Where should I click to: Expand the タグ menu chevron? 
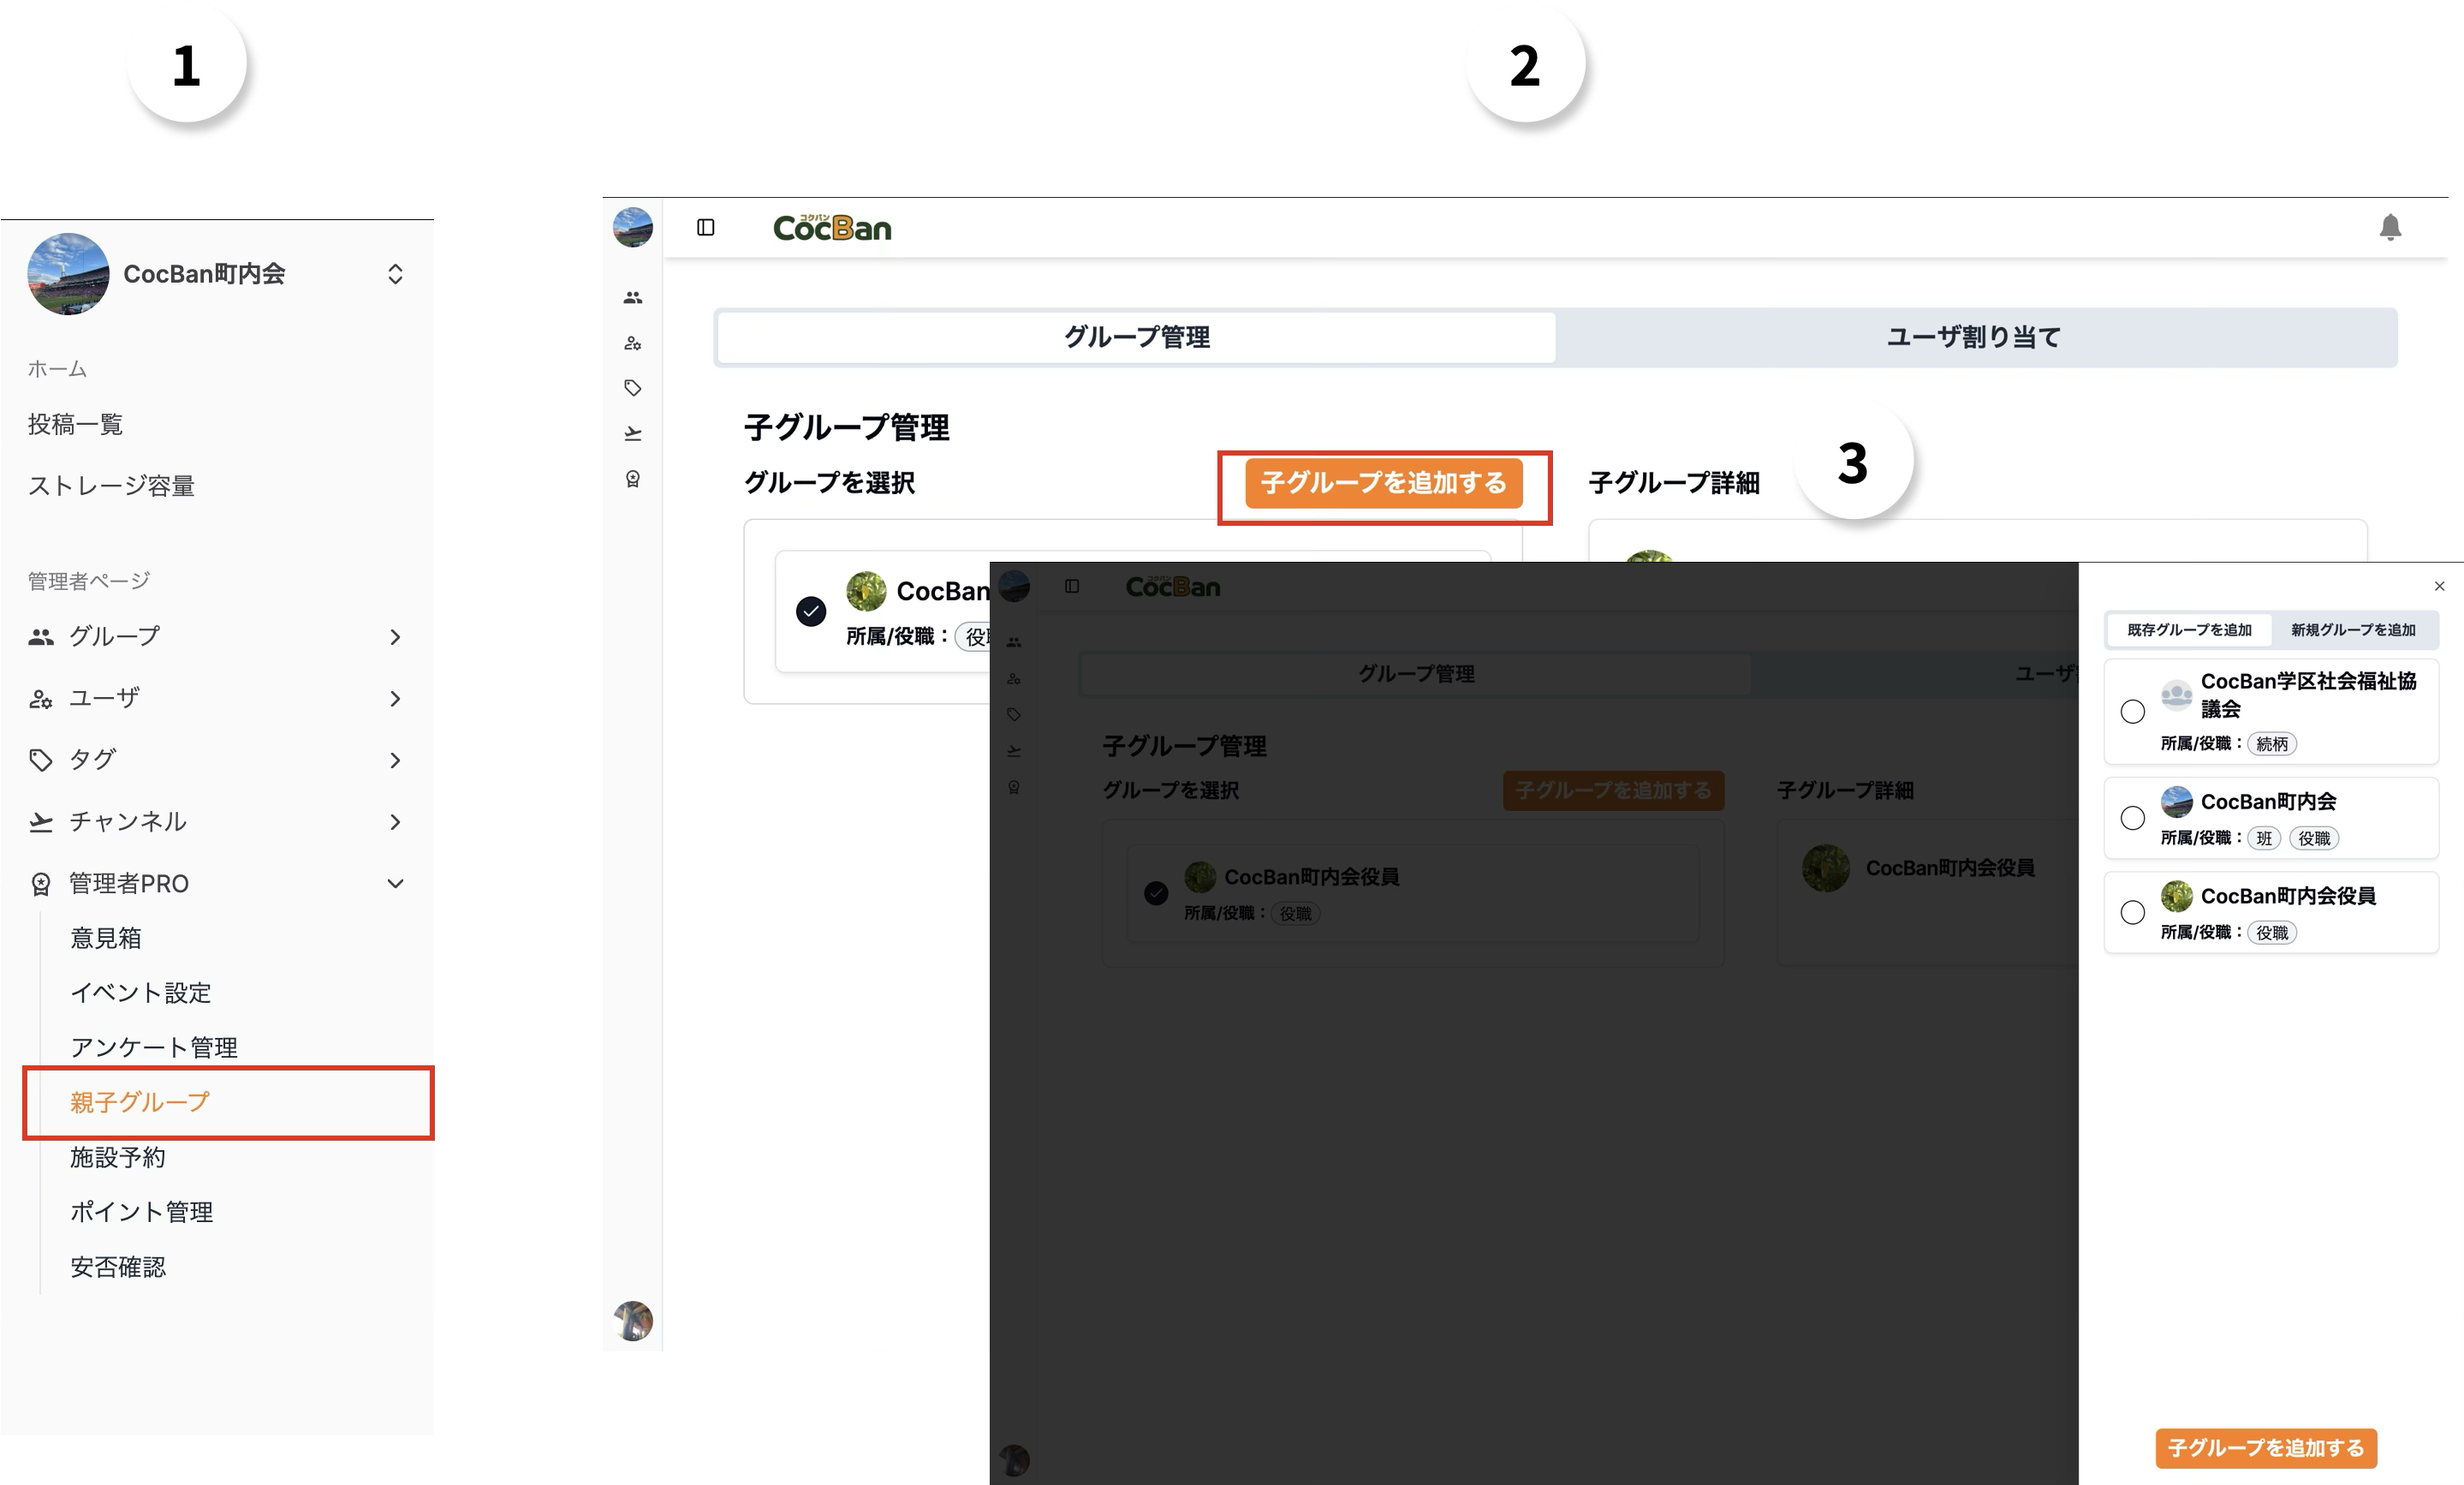pos(395,761)
